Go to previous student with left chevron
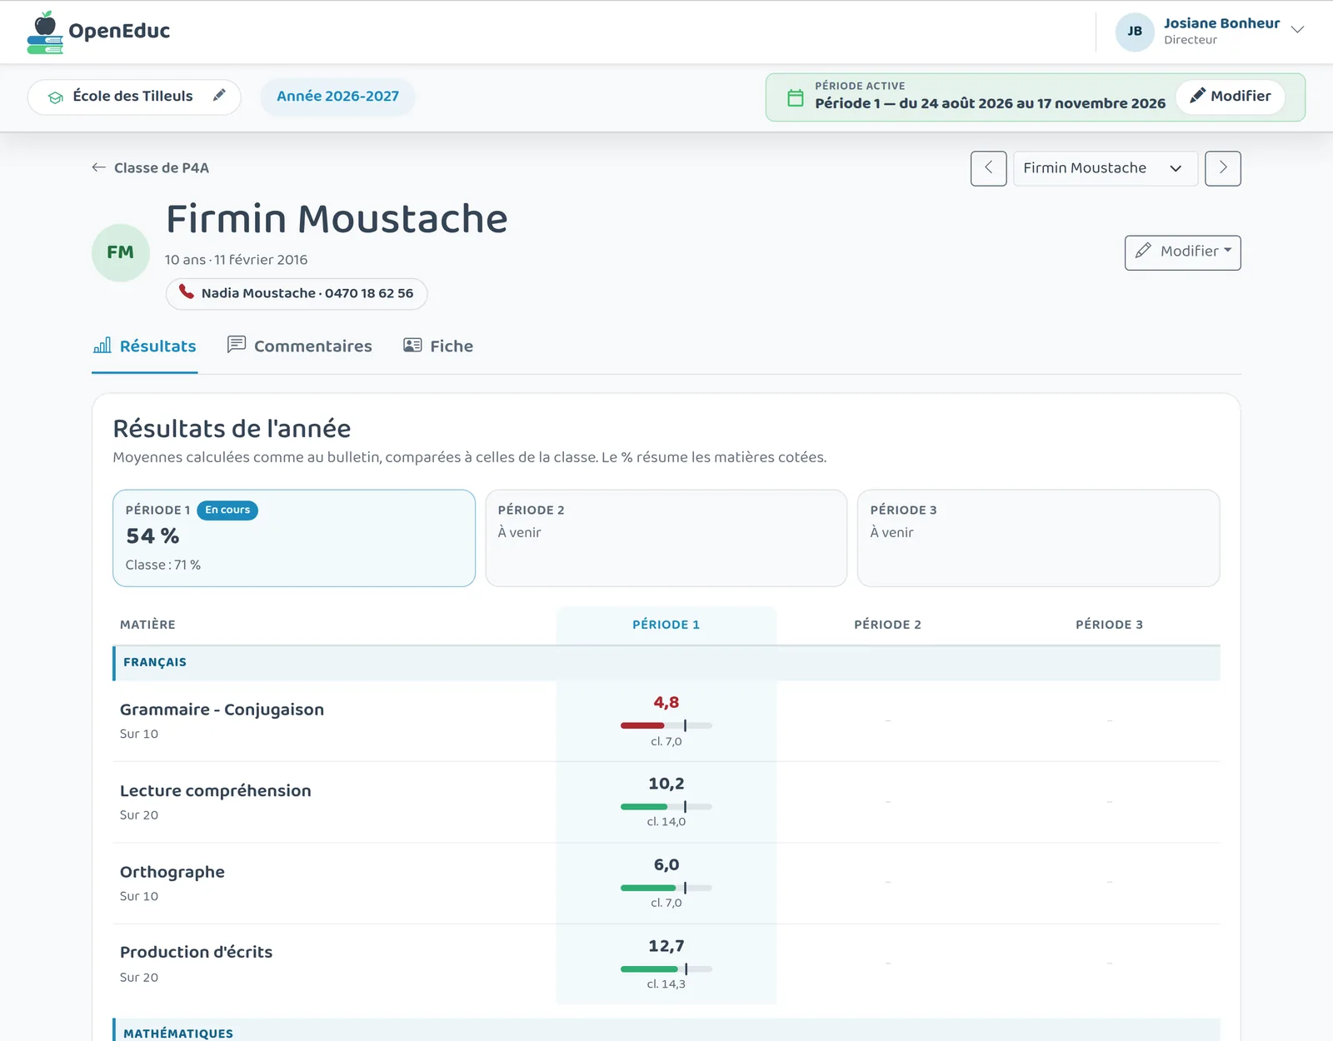The width and height of the screenshot is (1333, 1041). tap(989, 168)
